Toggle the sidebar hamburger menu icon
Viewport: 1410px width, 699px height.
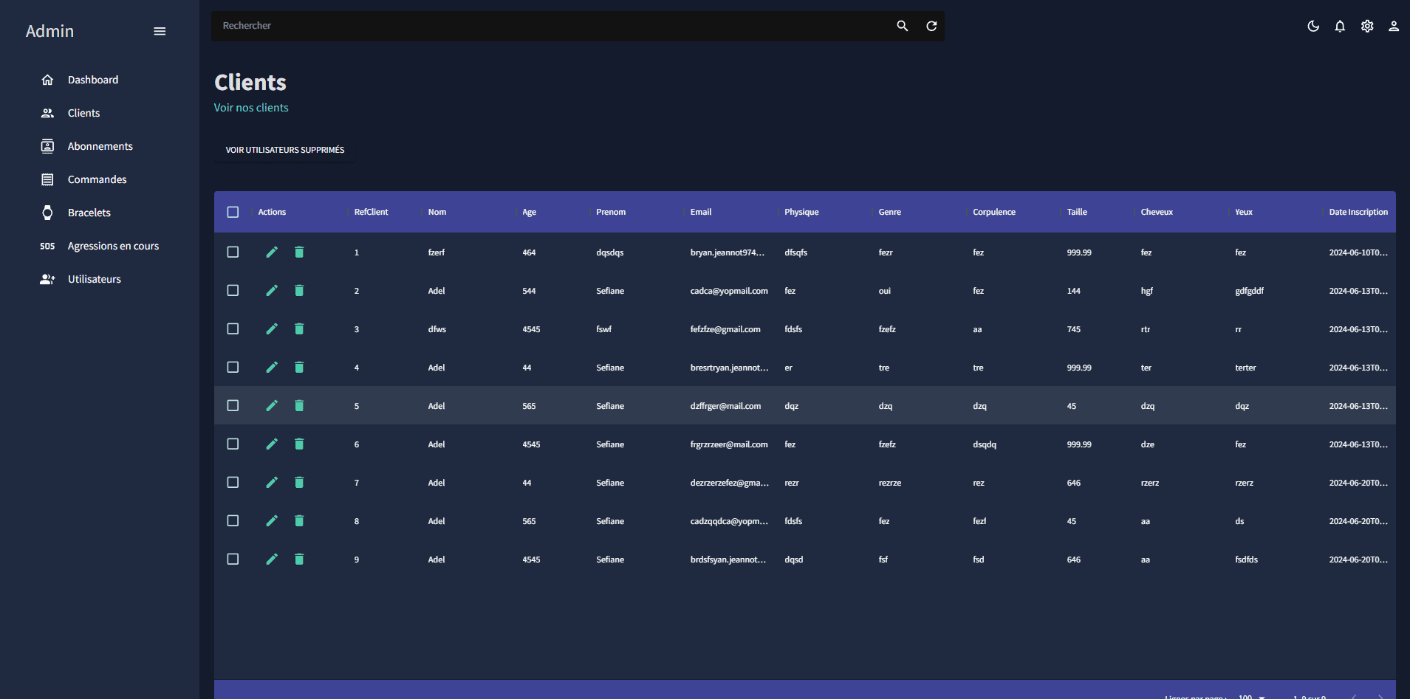tap(160, 31)
